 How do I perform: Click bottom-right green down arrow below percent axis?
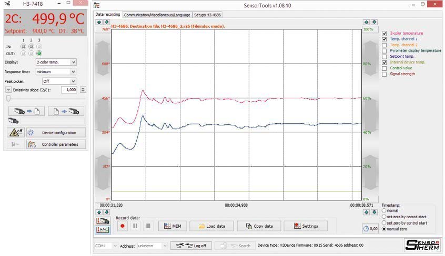[x=374, y=212]
